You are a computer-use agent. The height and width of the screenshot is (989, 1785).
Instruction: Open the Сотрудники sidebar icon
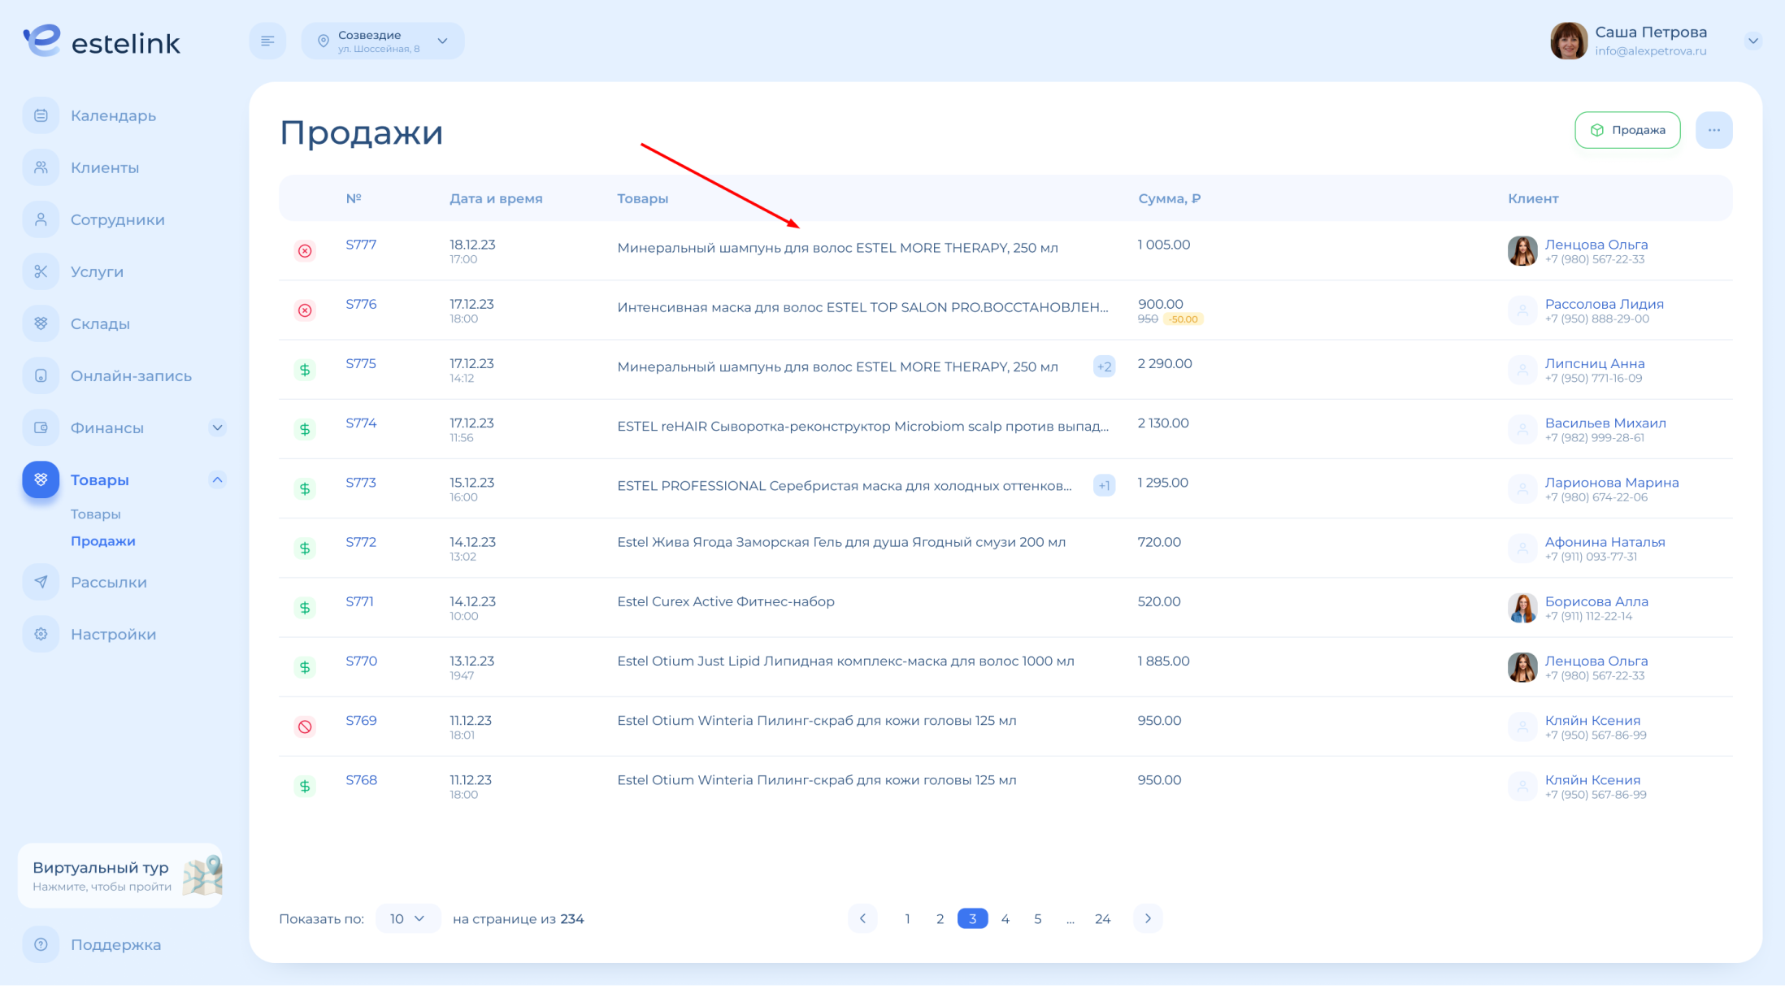click(x=41, y=219)
